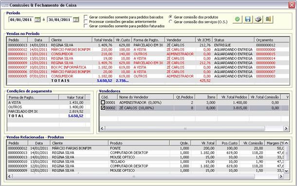Image resolution: width=297 pixels, height=186 pixels.
Task: Select ZÉ CARLOS (10,00%) vendor row
Action: [x=194, y=108]
